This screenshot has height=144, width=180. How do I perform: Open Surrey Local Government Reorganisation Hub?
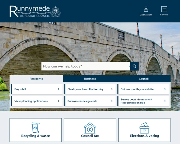[143, 101]
